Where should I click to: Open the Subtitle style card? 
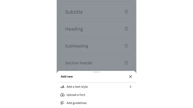tap(96, 12)
